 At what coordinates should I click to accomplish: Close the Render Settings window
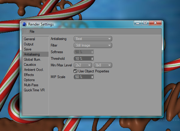(155, 23)
